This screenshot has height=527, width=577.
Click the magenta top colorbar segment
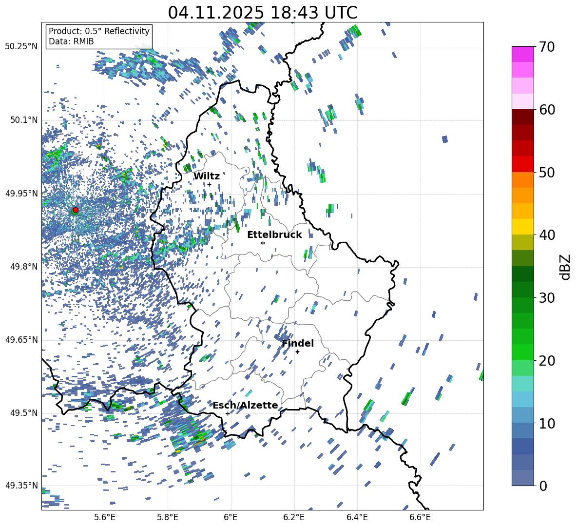(x=522, y=55)
